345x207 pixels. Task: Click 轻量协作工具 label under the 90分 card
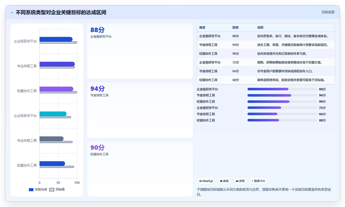point(99,154)
